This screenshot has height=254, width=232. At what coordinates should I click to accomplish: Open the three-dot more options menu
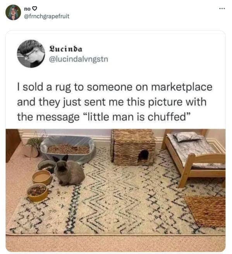tap(222, 9)
